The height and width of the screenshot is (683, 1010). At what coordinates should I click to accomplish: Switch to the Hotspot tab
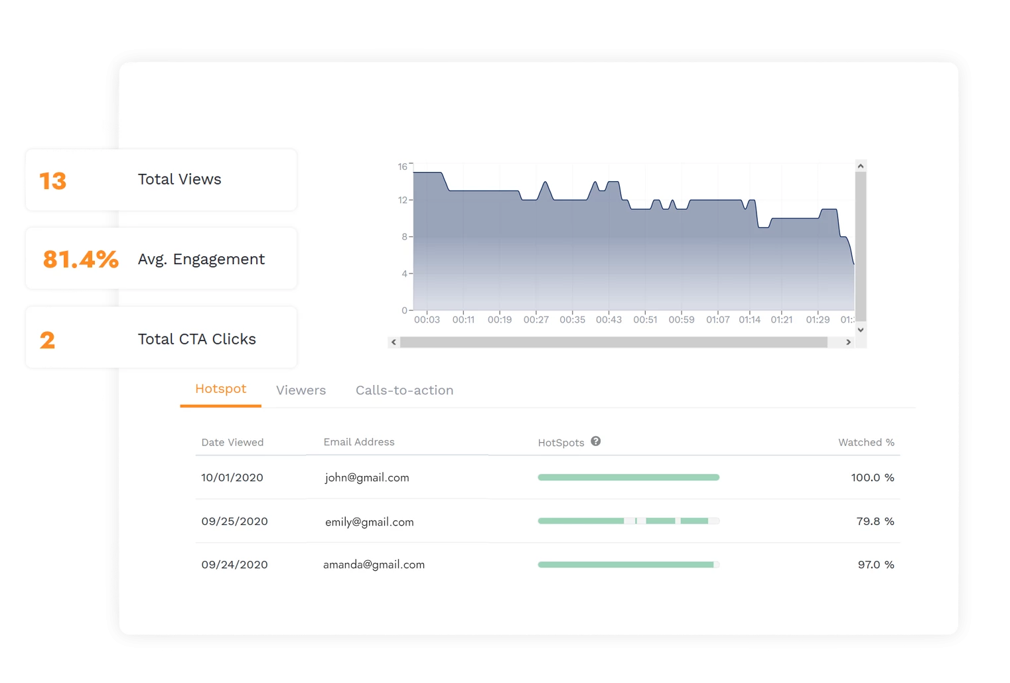[220, 390]
